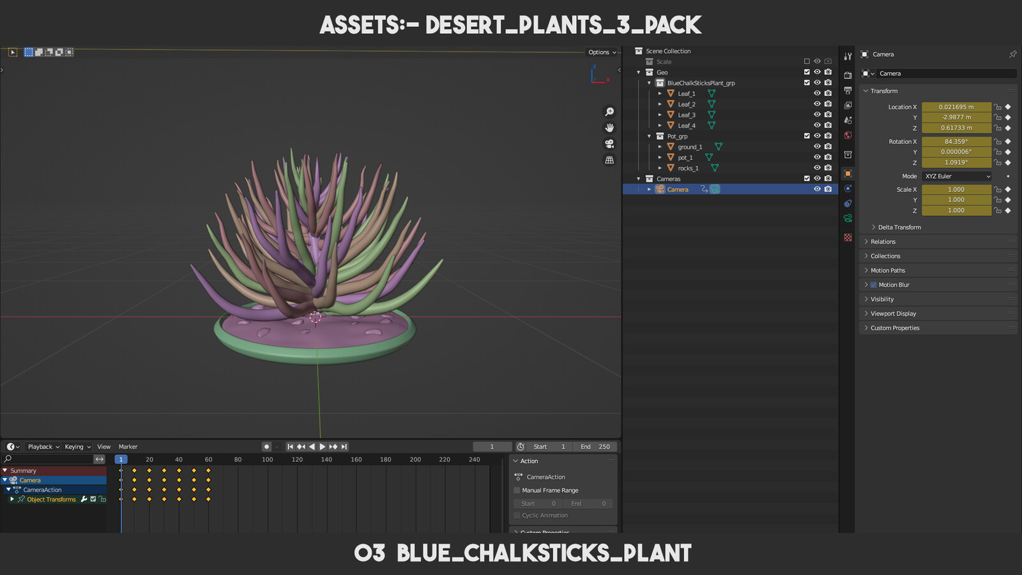Image resolution: width=1022 pixels, height=575 pixels.
Task: Open the Output properties tab (printer icon)
Action: pos(848,91)
